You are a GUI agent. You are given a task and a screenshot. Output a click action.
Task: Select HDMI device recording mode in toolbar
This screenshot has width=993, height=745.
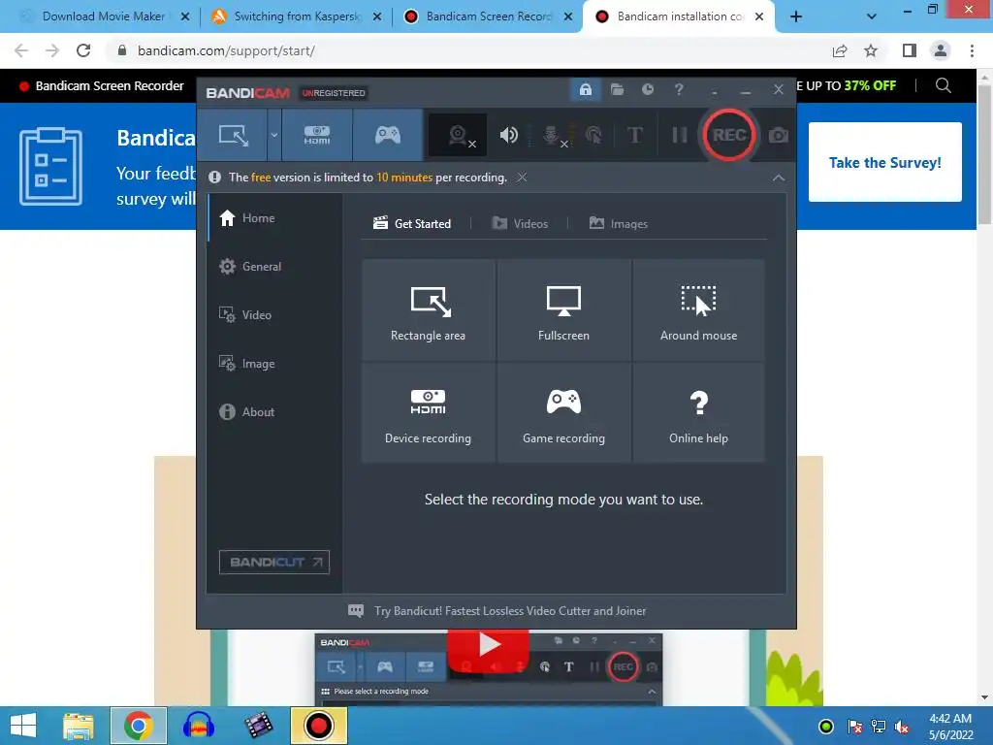tap(317, 135)
